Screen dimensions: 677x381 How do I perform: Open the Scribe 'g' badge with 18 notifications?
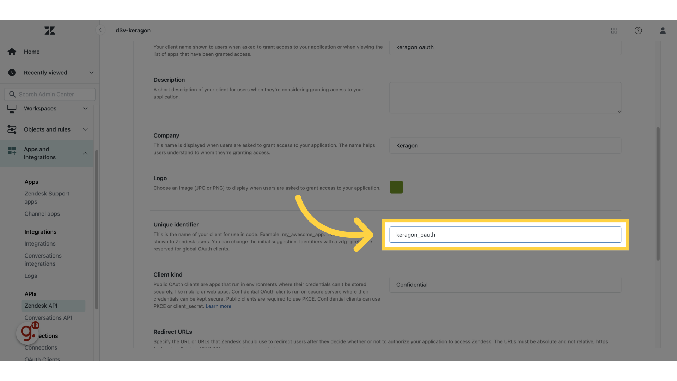[28, 333]
